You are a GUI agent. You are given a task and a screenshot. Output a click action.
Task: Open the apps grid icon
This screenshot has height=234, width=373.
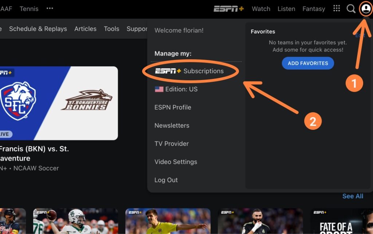[x=336, y=9]
